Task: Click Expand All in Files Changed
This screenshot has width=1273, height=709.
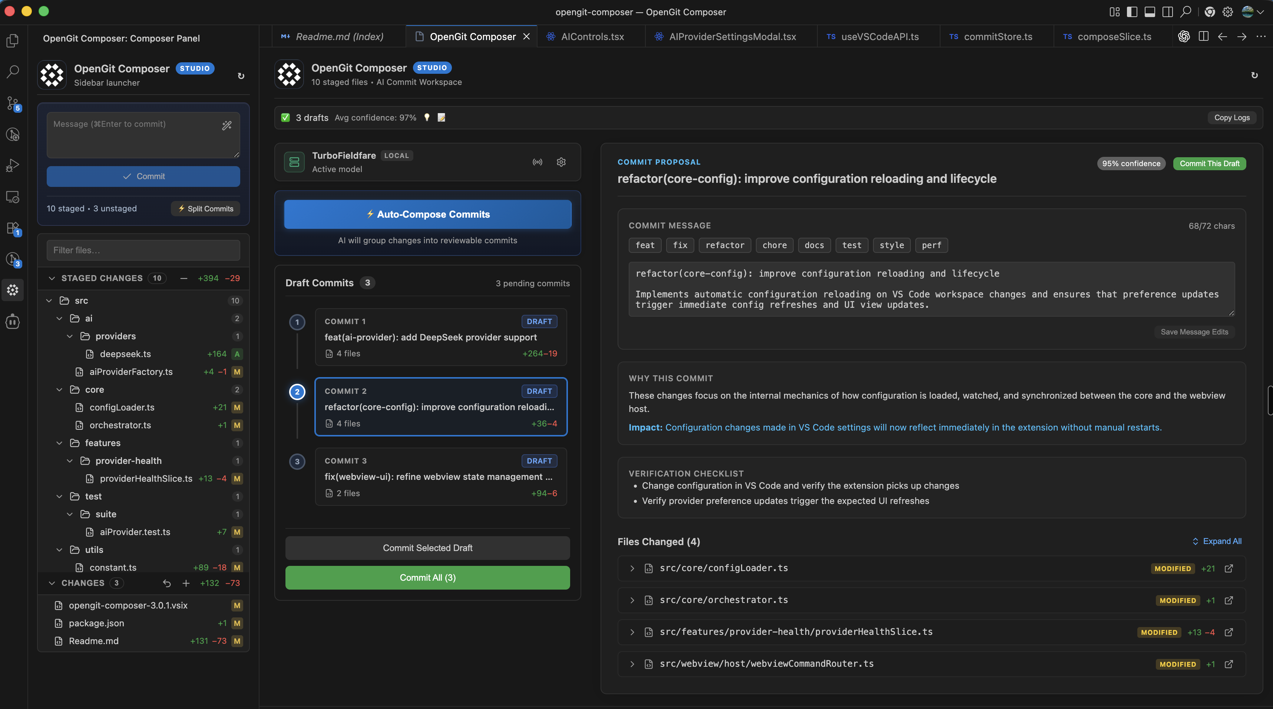Action: pos(1217,541)
